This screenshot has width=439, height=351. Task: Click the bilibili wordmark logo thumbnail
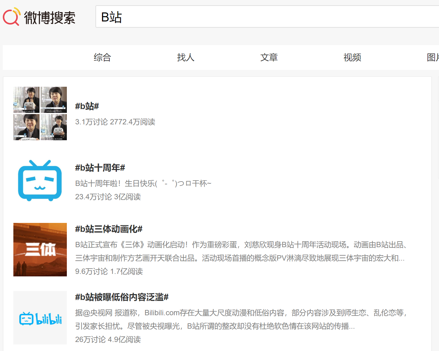click(40, 318)
